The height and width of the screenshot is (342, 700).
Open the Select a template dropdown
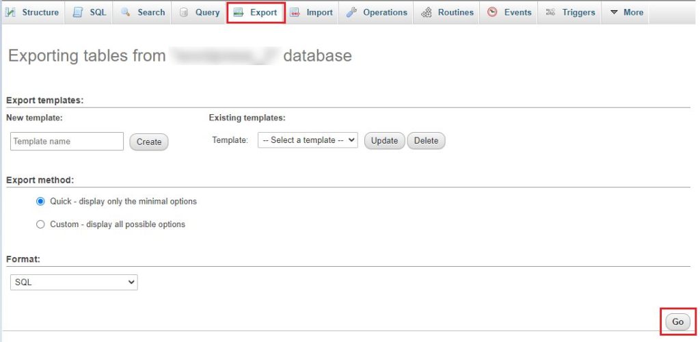coord(308,140)
